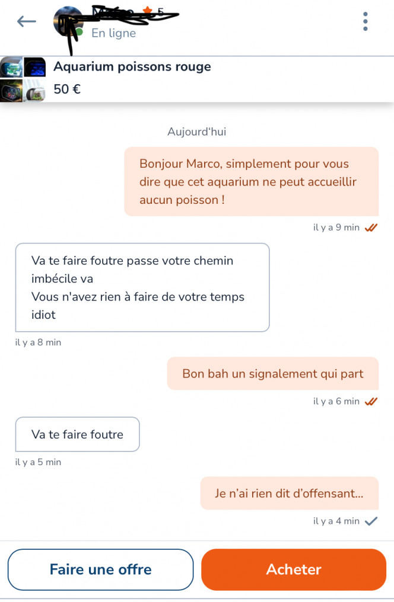Tap the orange star rating icon
The image size is (394, 602).
(147, 11)
